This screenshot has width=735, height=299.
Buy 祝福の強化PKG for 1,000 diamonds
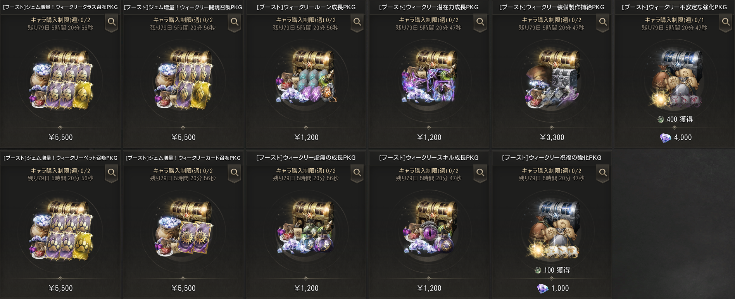[552, 288]
